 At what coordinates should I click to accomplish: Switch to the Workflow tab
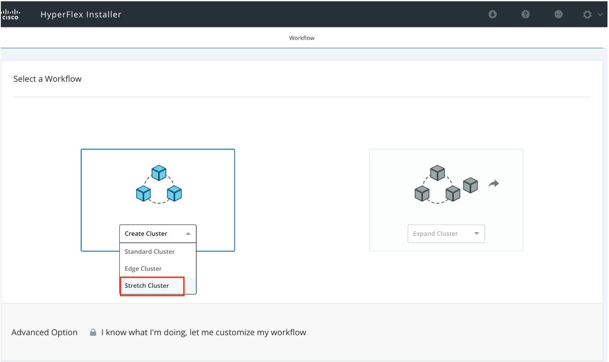click(x=302, y=38)
